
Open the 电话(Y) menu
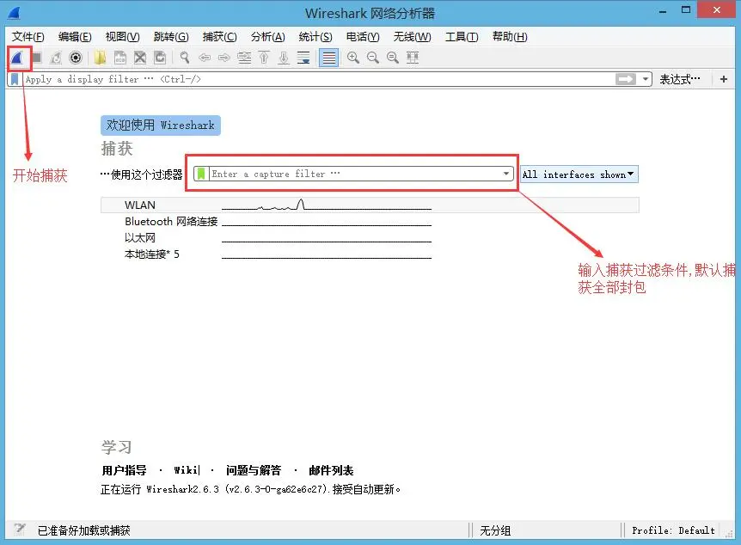point(363,37)
